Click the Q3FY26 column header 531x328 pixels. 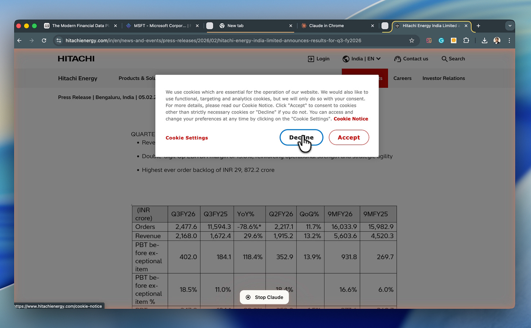click(x=183, y=214)
